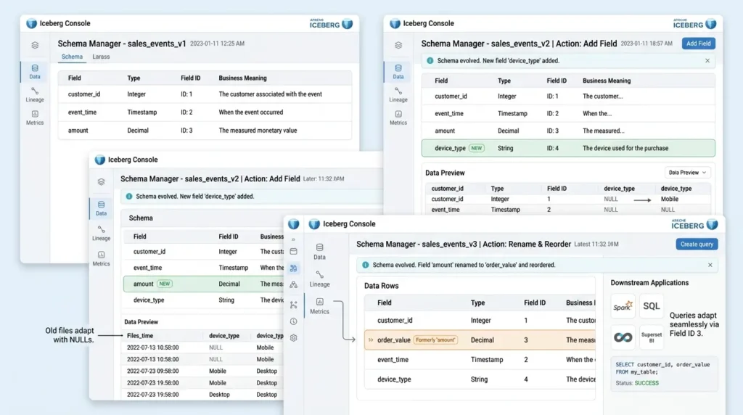
Task: Click the Add Field button
Action: [x=699, y=43]
